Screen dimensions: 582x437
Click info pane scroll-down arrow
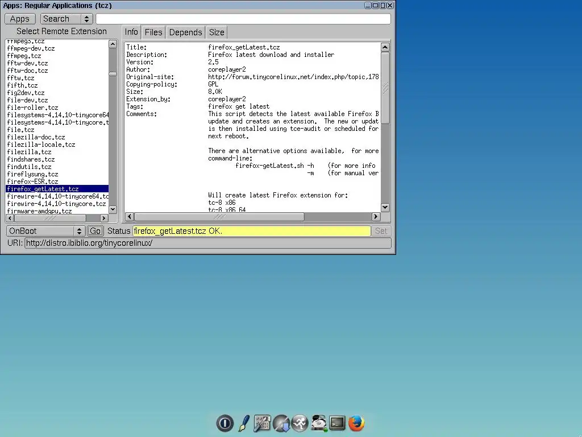click(385, 207)
